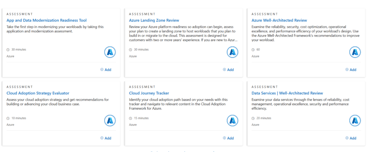Screen dimensions: 367x152
Task: Click the Azure logo on Cloud Adoption Strategy Evaluator card
Action: pos(110,121)
